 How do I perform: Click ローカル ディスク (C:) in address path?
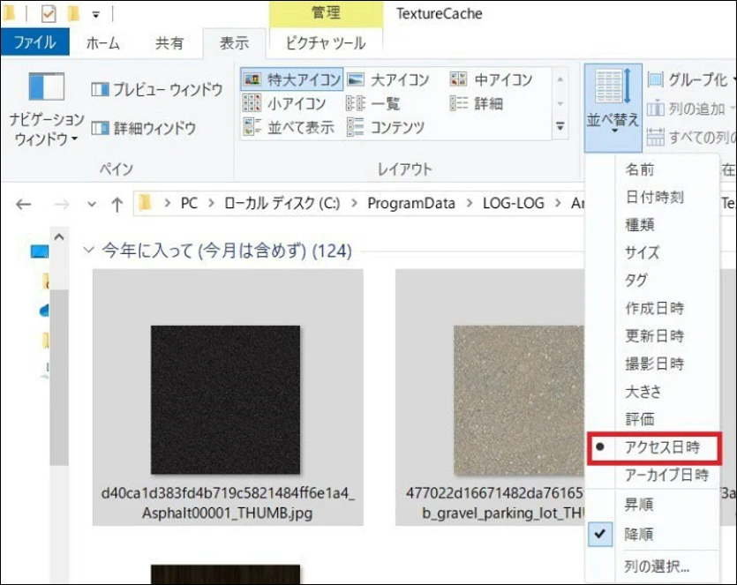pyautogui.click(x=282, y=203)
